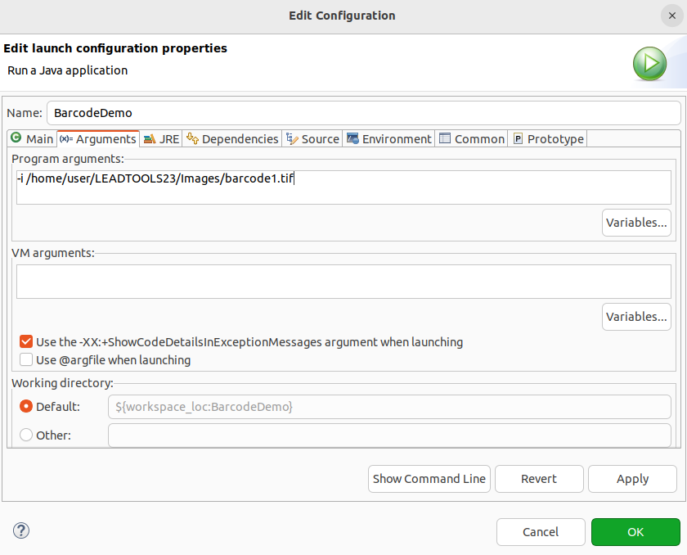The width and height of the screenshot is (687, 555).
Task: Select the Default working directory radio button
Action: [x=26, y=406]
